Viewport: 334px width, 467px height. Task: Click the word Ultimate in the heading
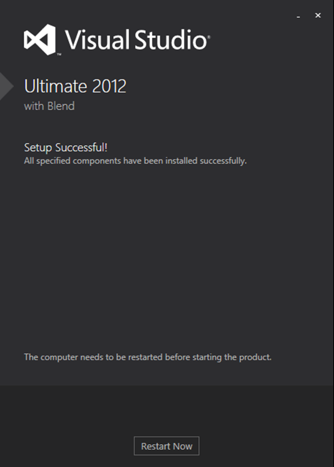56,86
